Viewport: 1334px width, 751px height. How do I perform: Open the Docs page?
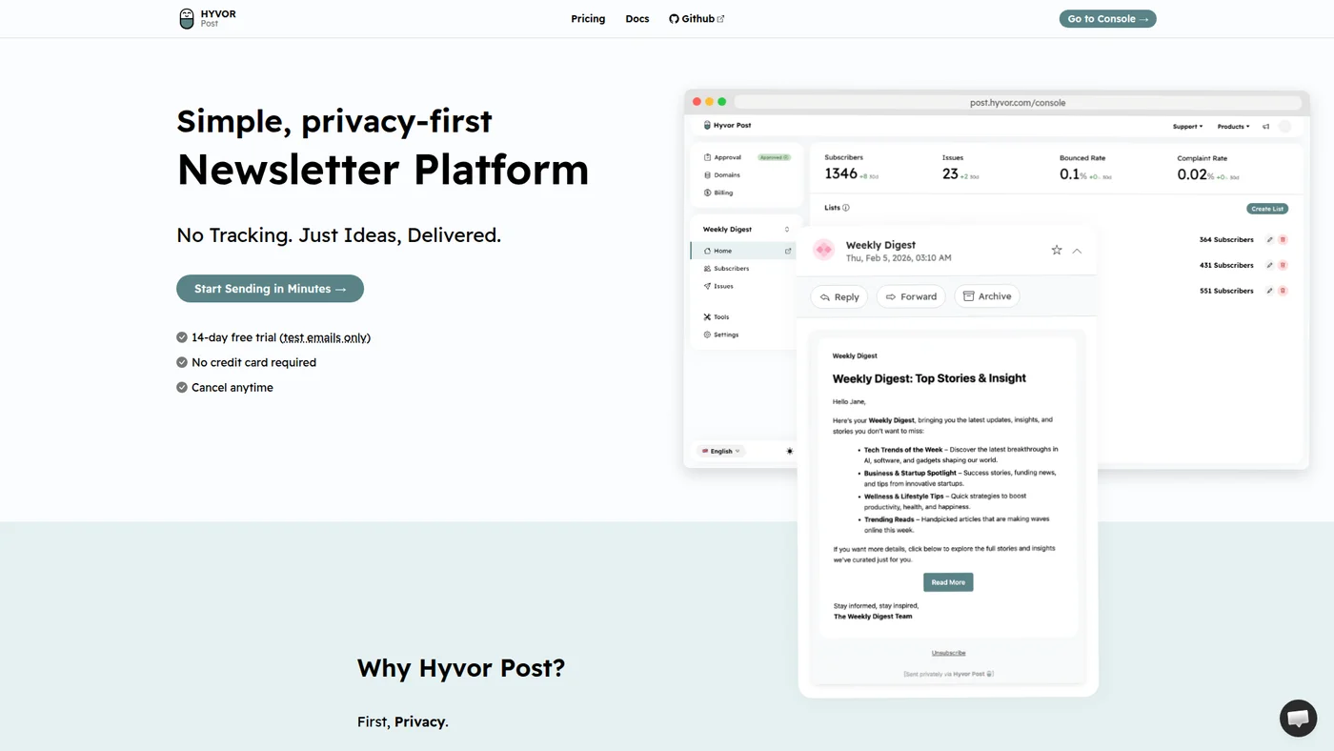(x=637, y=19)
